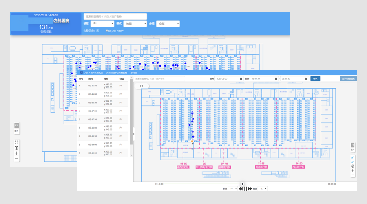Zoom out using minus icon on left map
Viewport: 367px width, 204px height.
(x=17, y=159)
